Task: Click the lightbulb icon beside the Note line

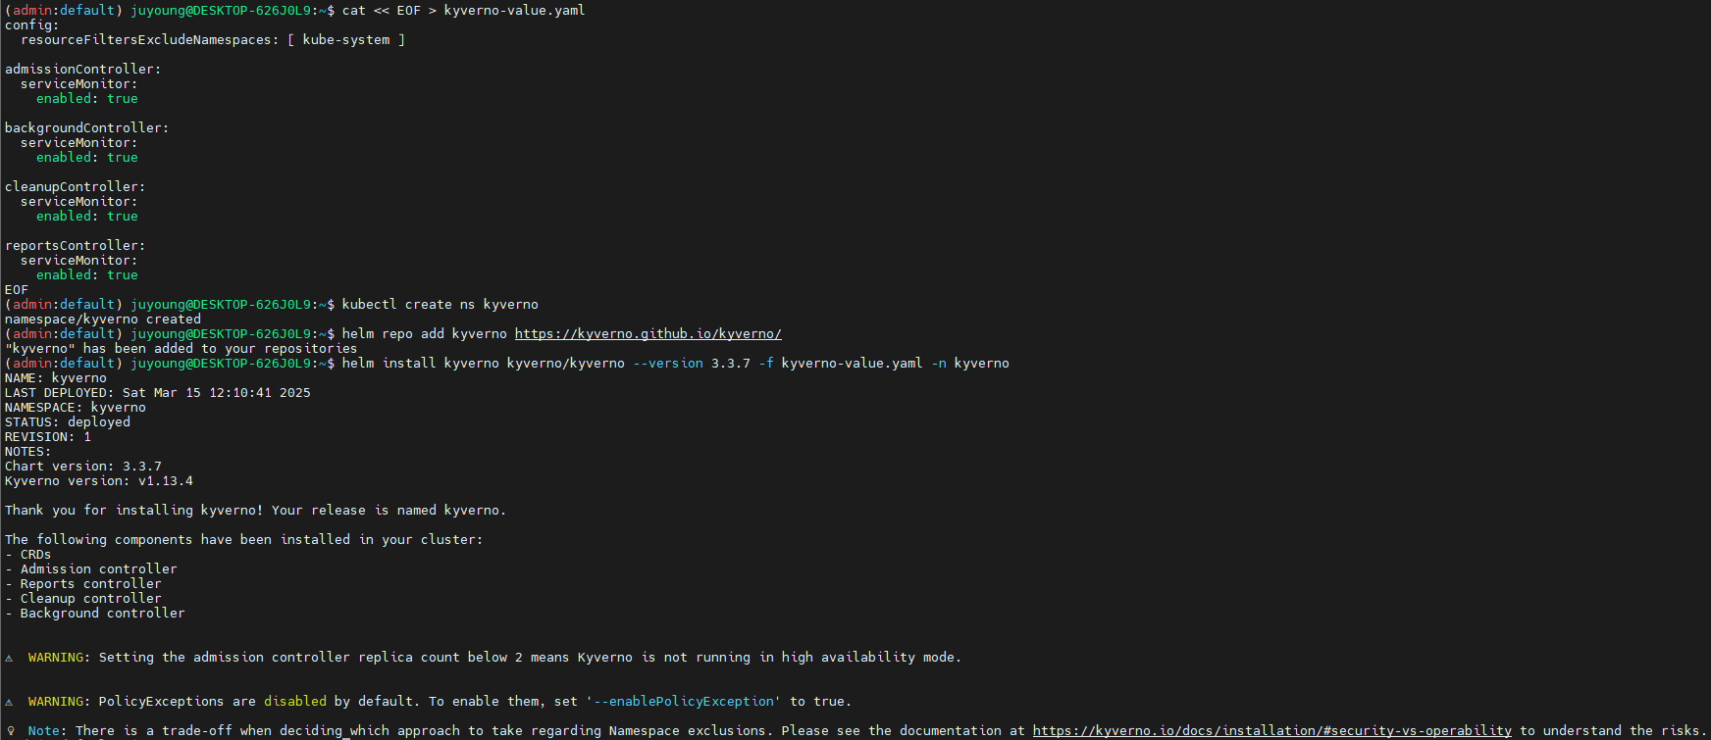Action: [x=9, y=731]
